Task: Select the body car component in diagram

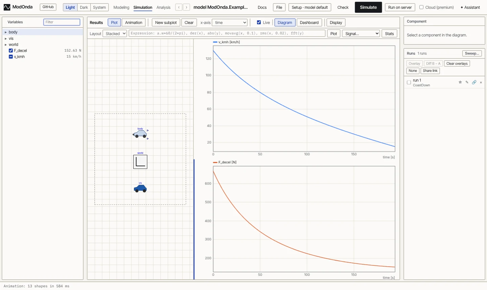Action: [140, 134]
